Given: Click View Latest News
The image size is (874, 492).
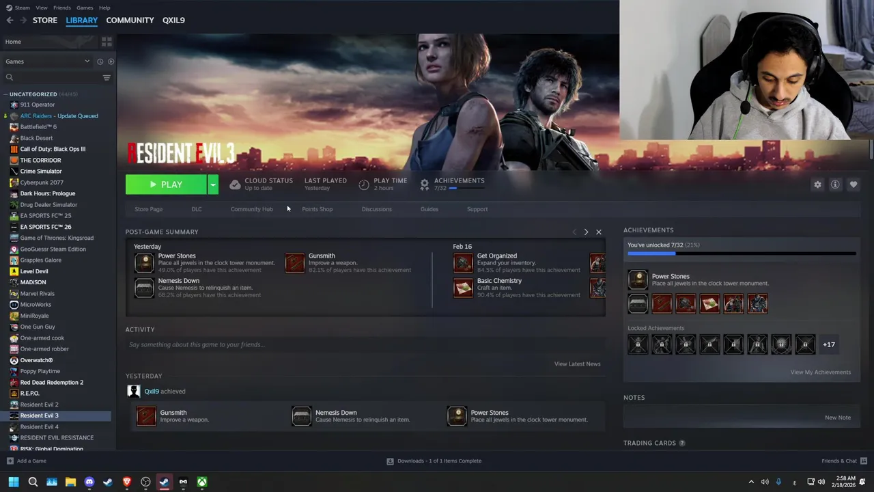Looking at the screenshot, I should point(578,364).
